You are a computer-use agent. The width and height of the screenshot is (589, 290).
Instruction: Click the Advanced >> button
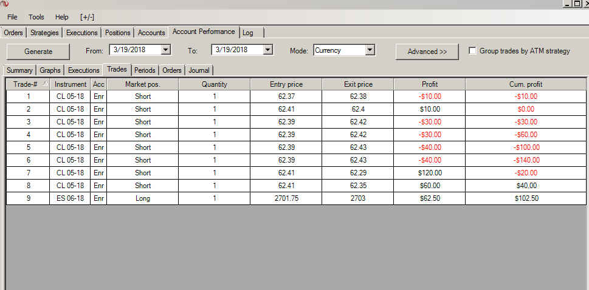pyautogui.click(x=427, y=52)
